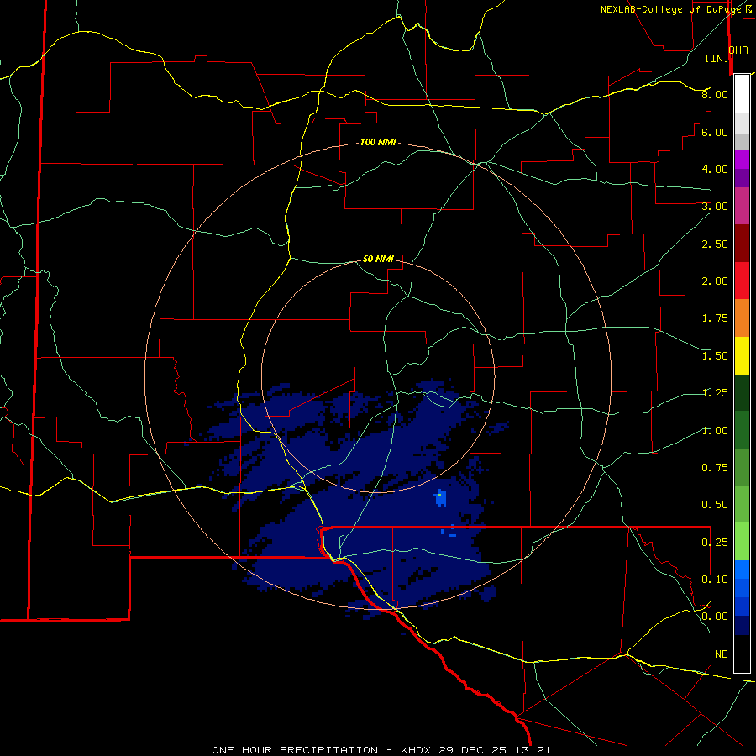This screenshot has width=756, height=756.
Task: Click the 6.00 legend value
Action: point(715,132)
